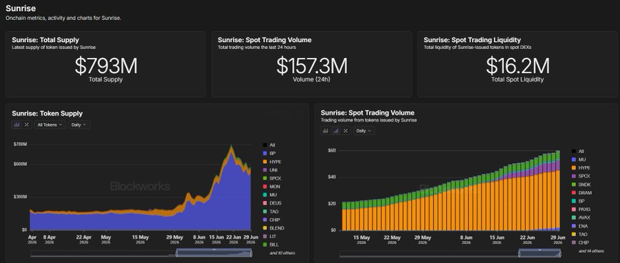Screen dimensions: 620x263
Task: Click the $157.3M 24h volume value
Action: [312, 66]
